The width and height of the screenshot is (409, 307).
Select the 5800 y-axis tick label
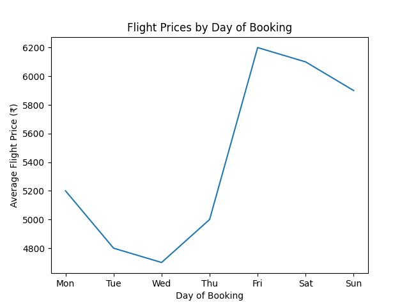[x=35, y=106]
